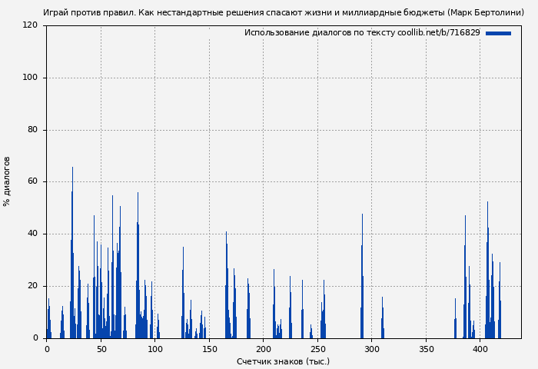This screenshot has width=538, height=369.
Task: Click the x-axis tick label 50
Action: [101, 349]
